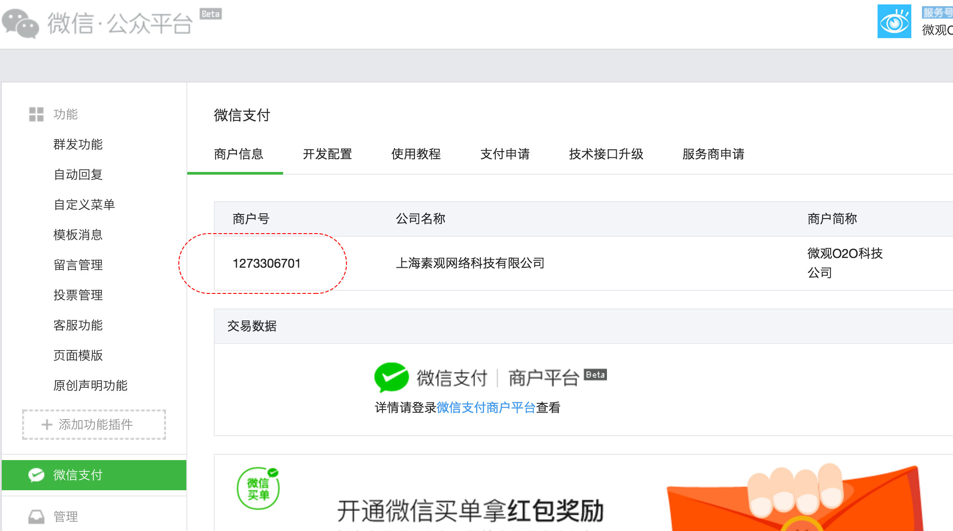
Task: Expand the 管理 sidebar section
Action: (x=65, y=516)
